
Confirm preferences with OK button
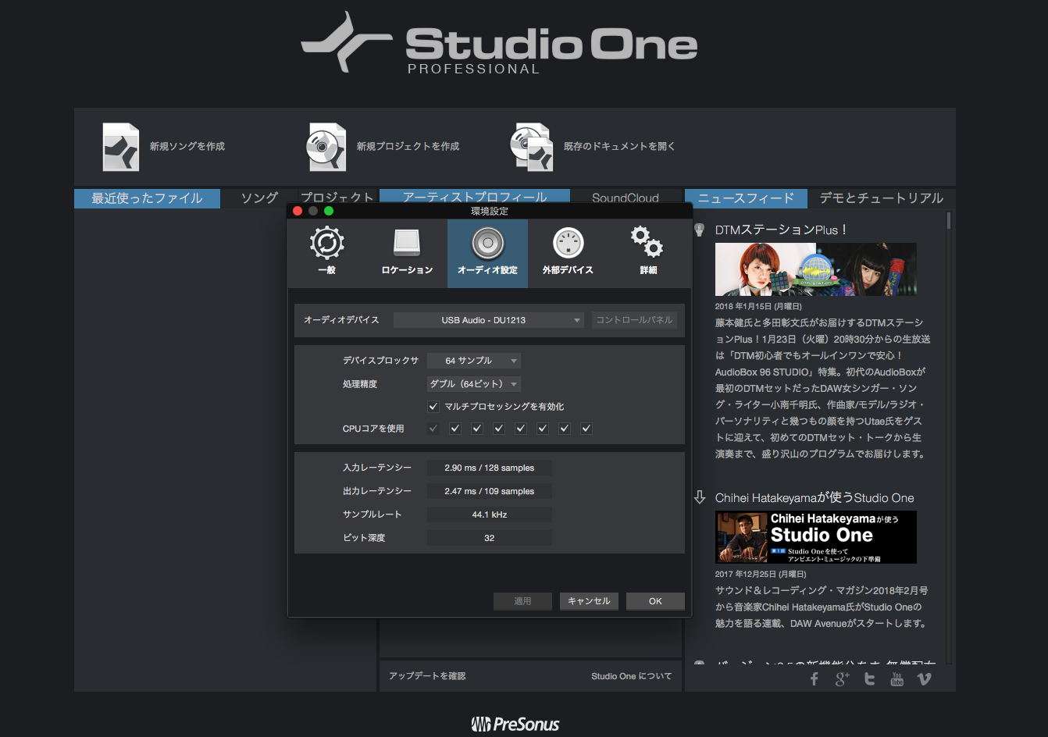point(655,601)
